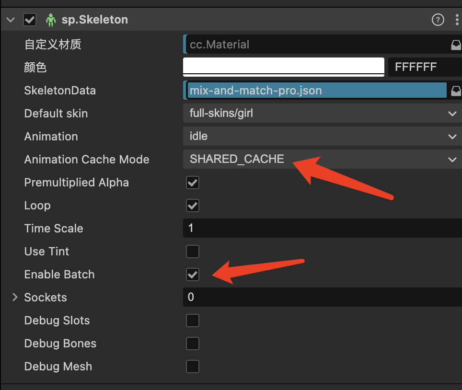Click the white color swatch
The width and height of the screenshot is (462, 390).
click(284, 67)
